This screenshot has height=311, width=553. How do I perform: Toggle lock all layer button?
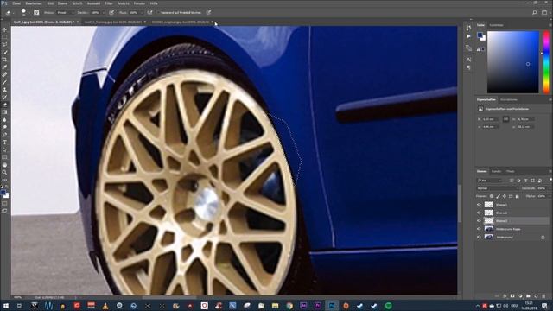[x=517, y=196]
